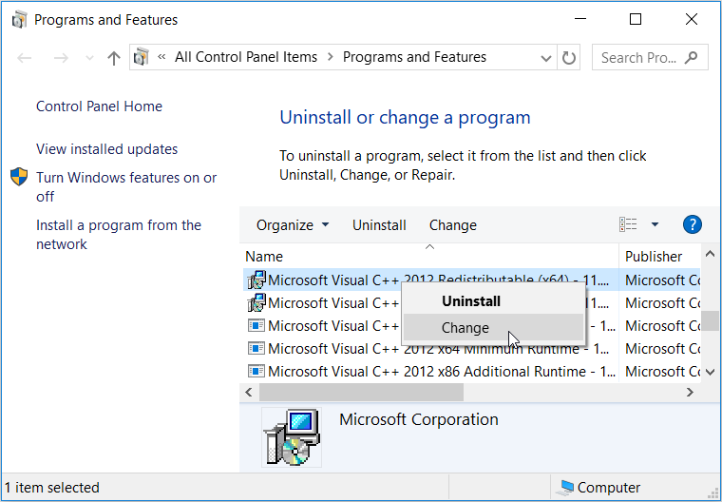The image size is (722, 502).
Task: Click Uninstall in the toolbar
Action: pos(379,225)
